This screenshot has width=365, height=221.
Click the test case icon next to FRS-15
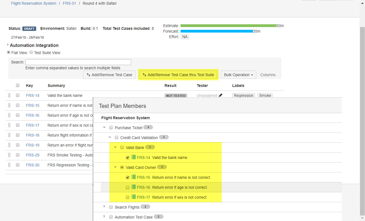coord(134,177)
